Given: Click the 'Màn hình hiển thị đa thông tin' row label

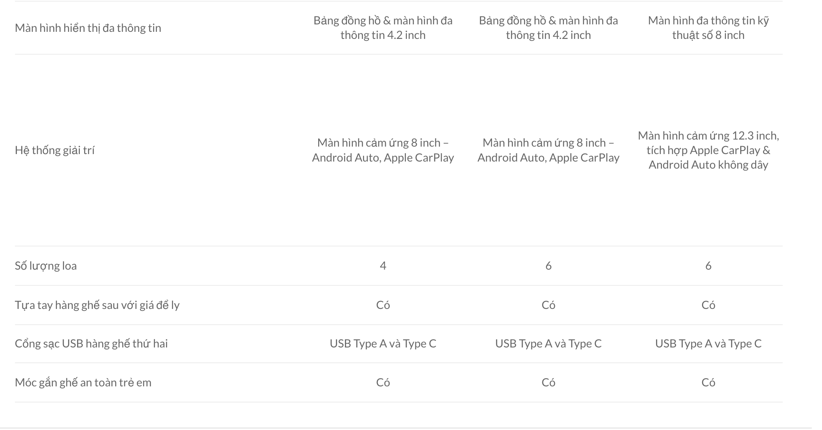Looking at the screenshot, I should coord(88,28).
